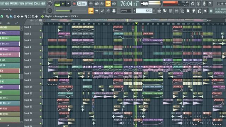
Task: Mute Track 10 via its green light
Action: (41, 90)
